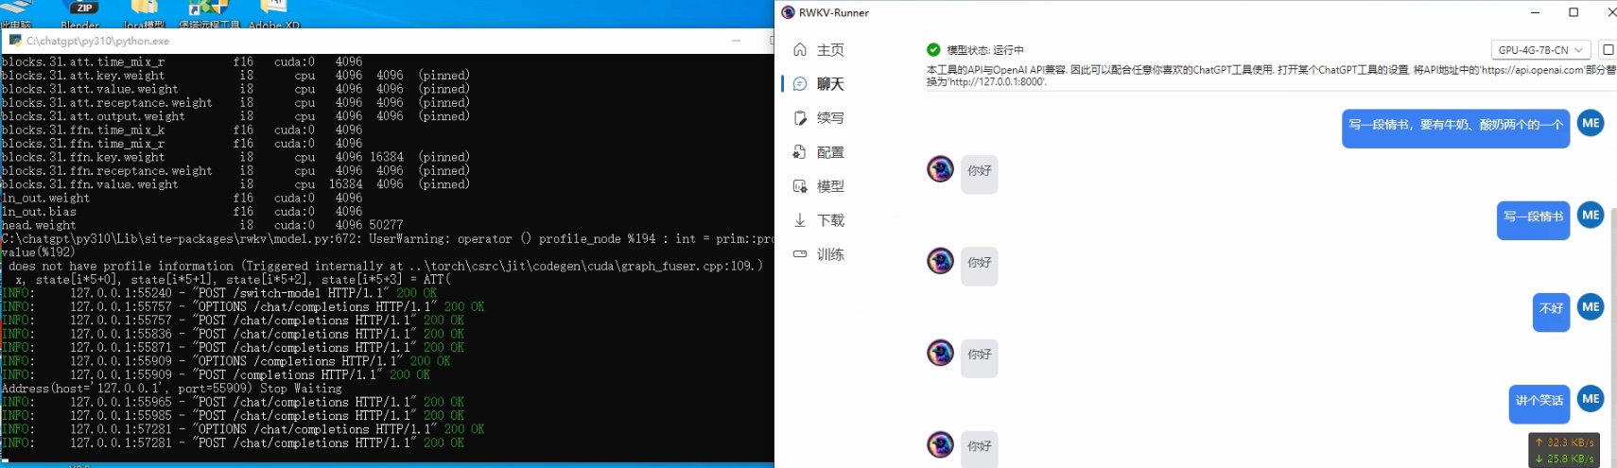This screenshot has width=1617, height=468.
Task: Select the 聊天 chat sidebar item
Action: point(819,84)
